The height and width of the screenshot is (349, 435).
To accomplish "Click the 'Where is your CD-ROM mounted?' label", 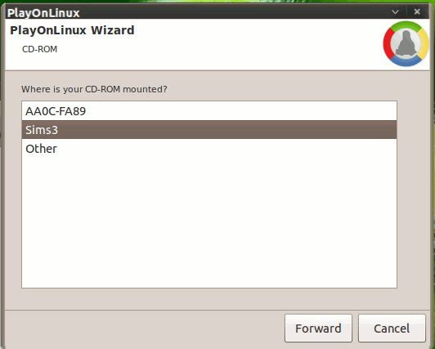I will pyautogui.click(x=94, y=89).
